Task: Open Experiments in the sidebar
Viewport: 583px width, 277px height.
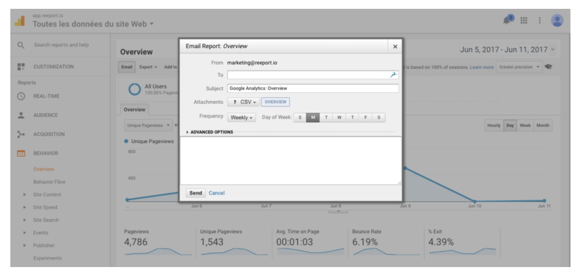Action: (x=48, y=258)
